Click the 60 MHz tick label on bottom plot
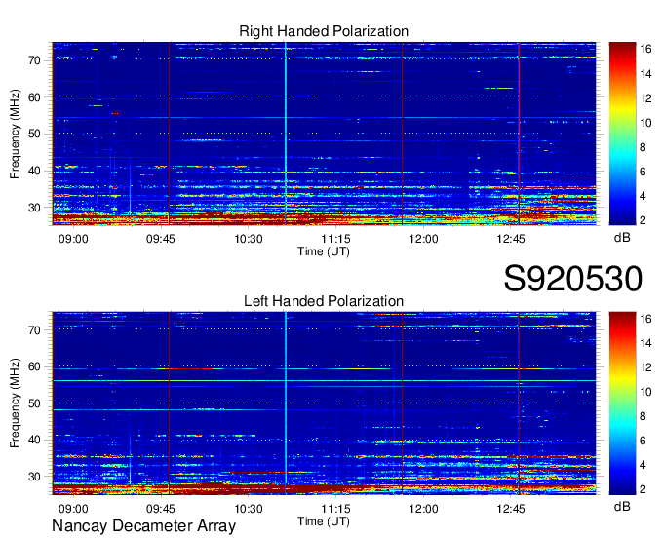This screenshot has width=663, height=538. pos(35,366)
